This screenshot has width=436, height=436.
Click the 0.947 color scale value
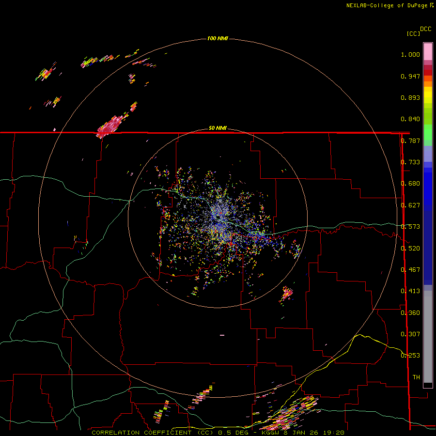[410, 76]
